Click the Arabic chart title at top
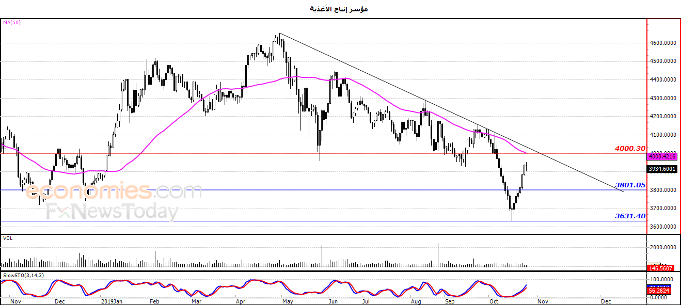 point(339,9)
